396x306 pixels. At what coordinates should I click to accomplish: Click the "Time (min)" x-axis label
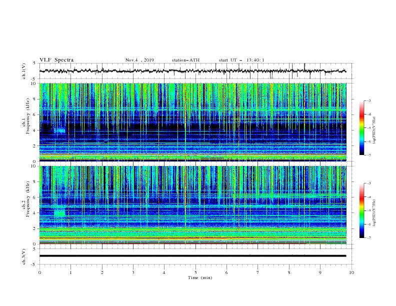click(x=200, y=277)
